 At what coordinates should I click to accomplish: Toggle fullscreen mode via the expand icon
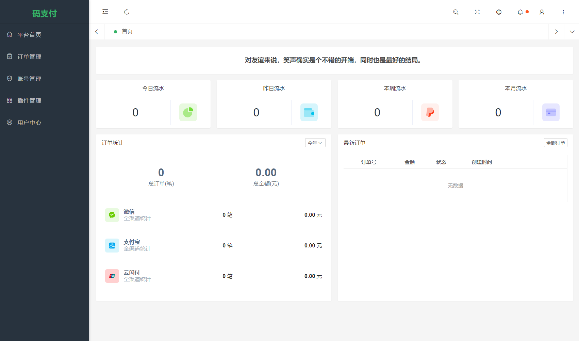477,12
